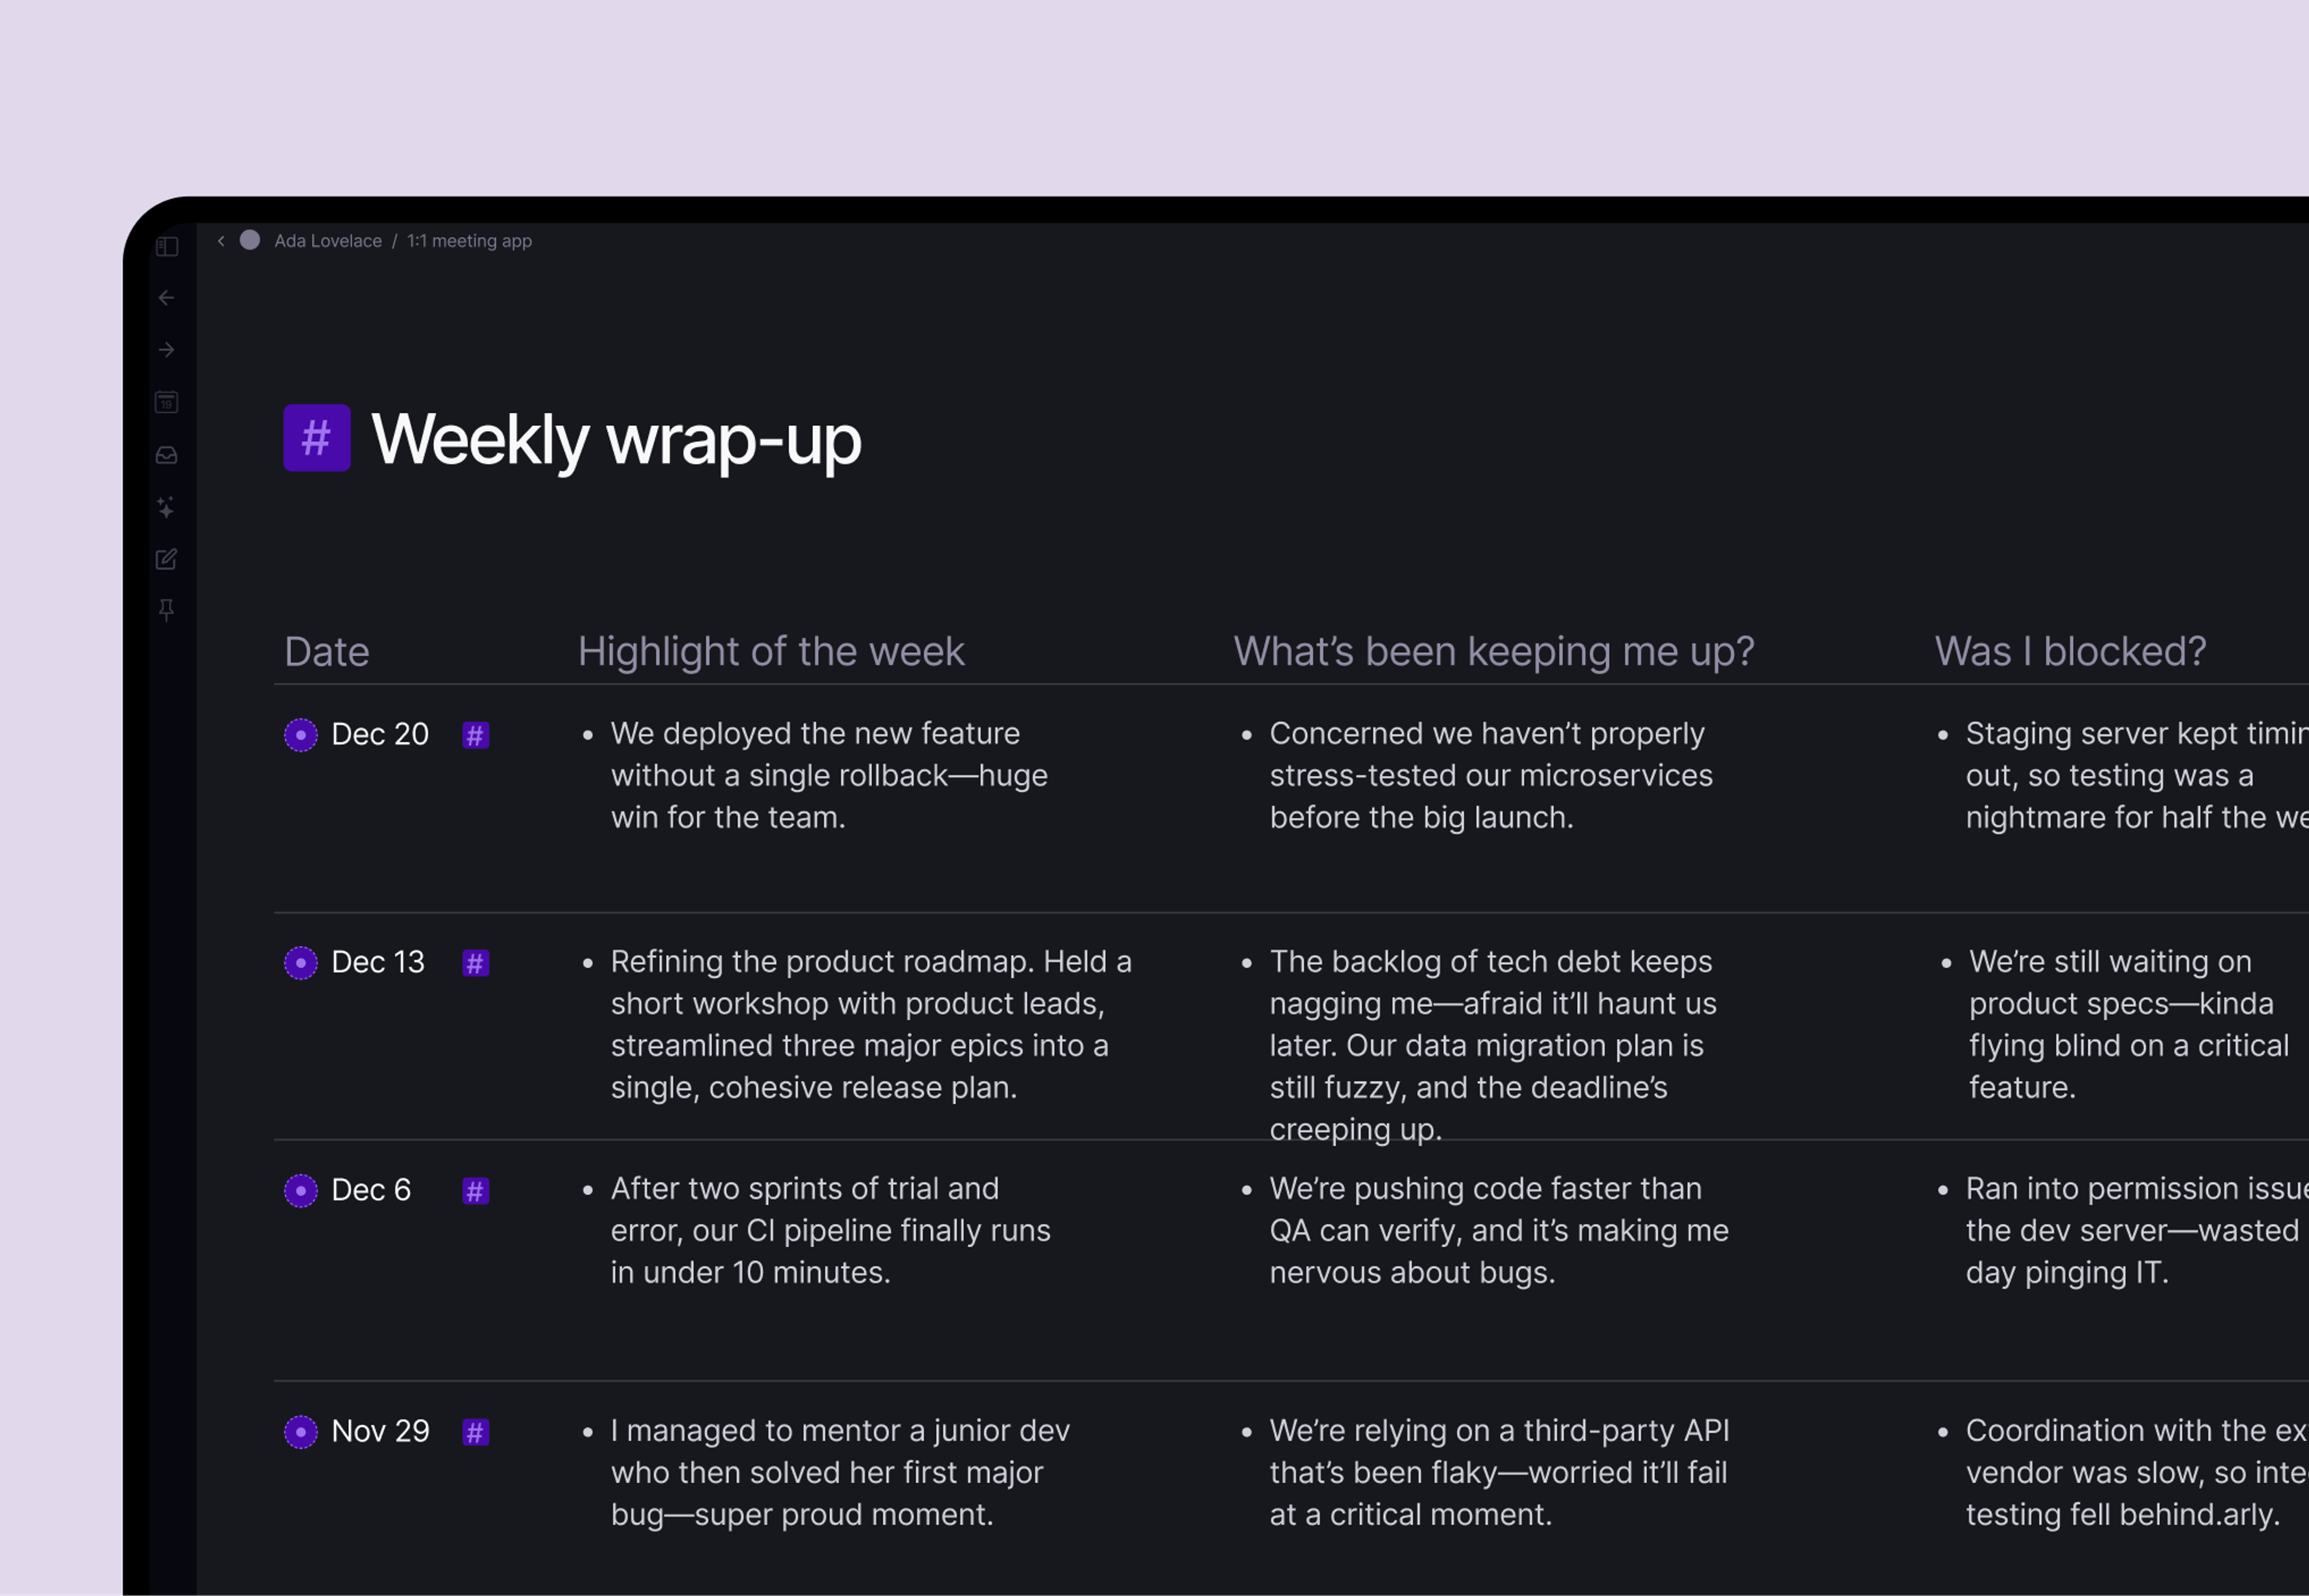Click the Date column header
Viewport: 2309px width, 1596px height.
click(x=327, y=651)
